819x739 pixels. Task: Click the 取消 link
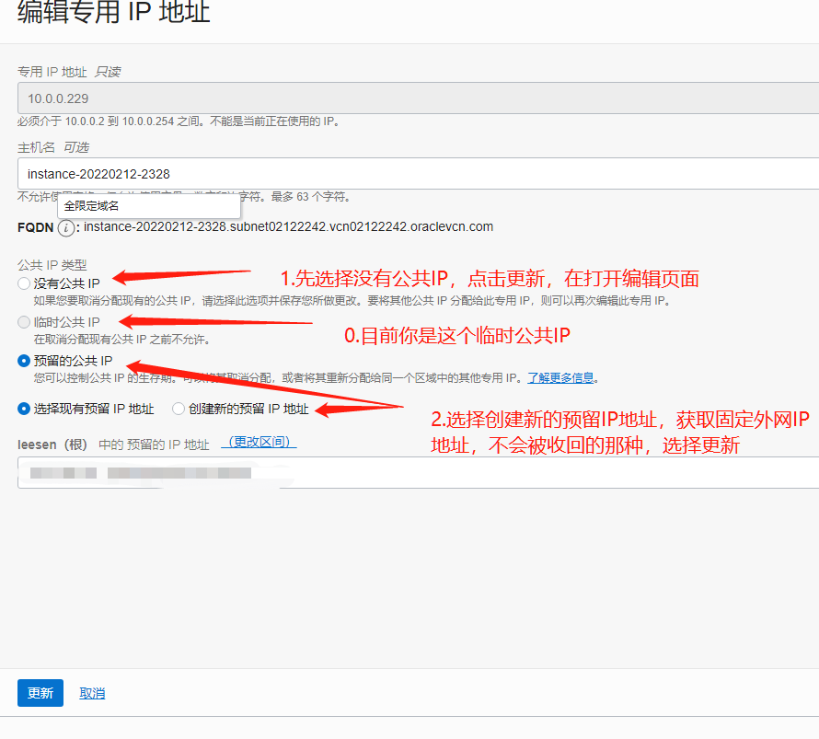click(92, 694)
